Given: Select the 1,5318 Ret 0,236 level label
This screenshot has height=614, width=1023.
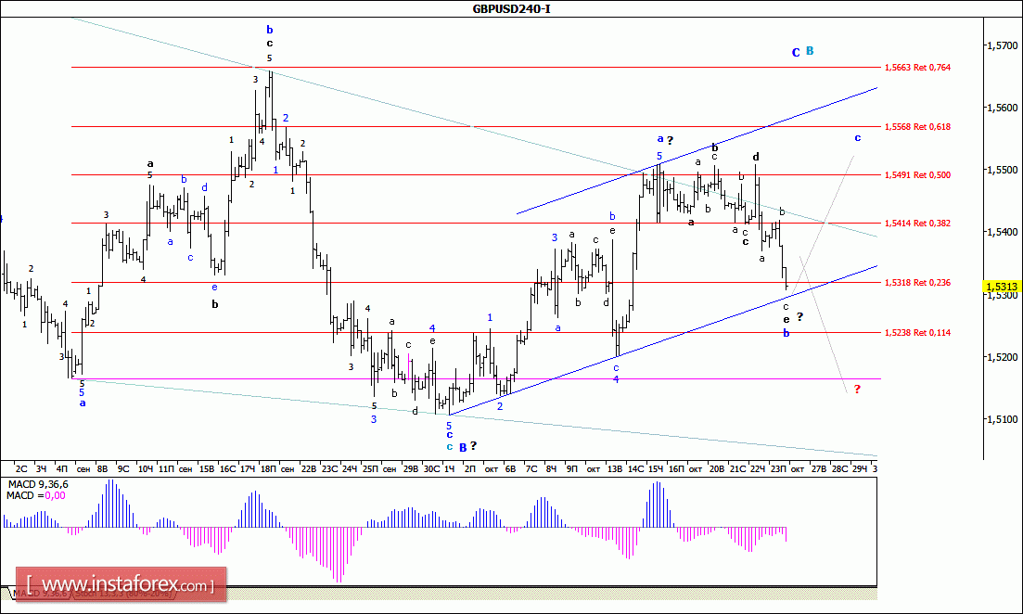Looking at the screenshot, I should (917, 283).
